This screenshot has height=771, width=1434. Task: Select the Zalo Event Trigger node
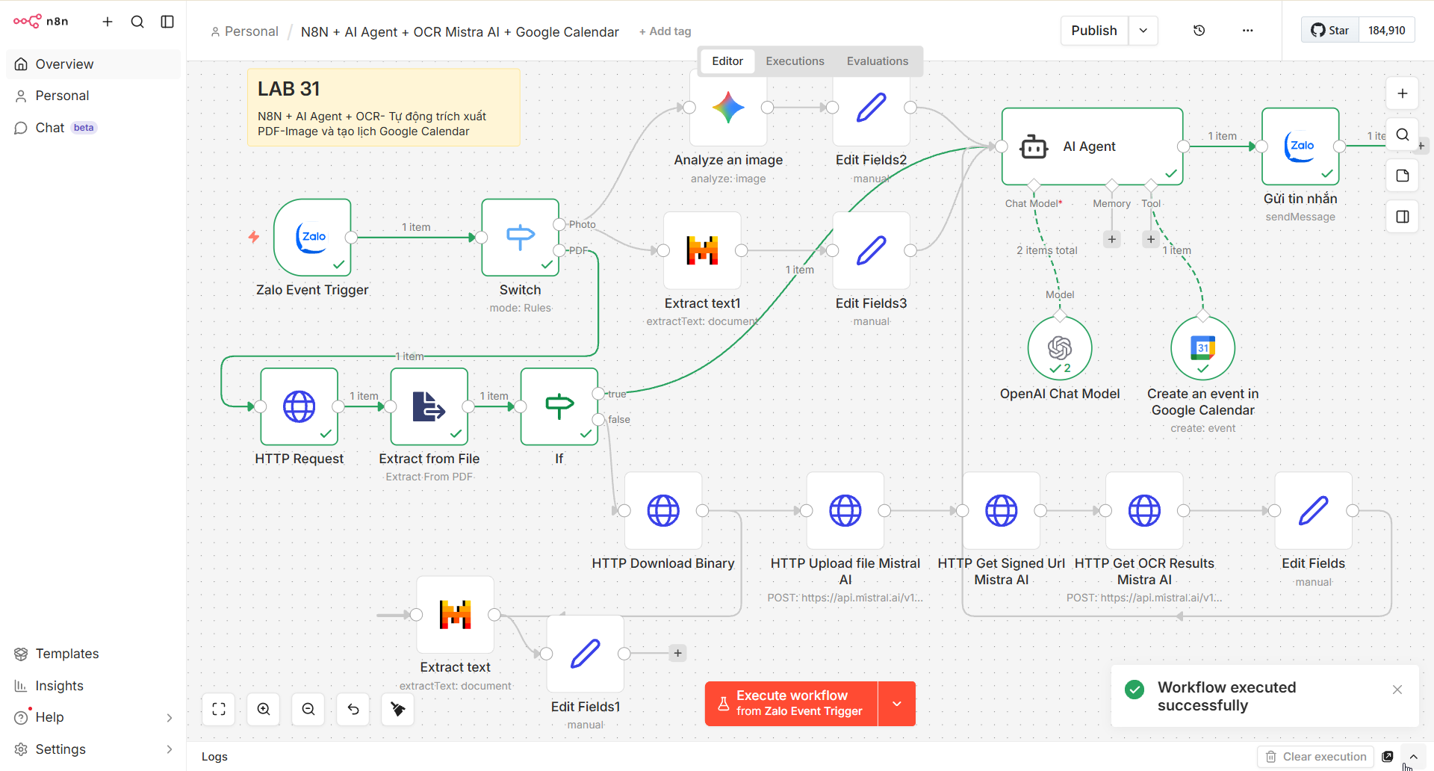tap(312, 238)
